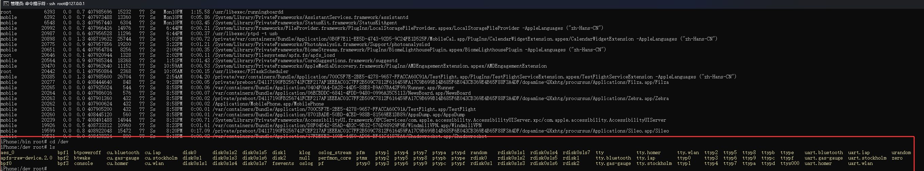924x171 pixels.
Task: Select 'btwake' device entry
Action: click(82, 158)
